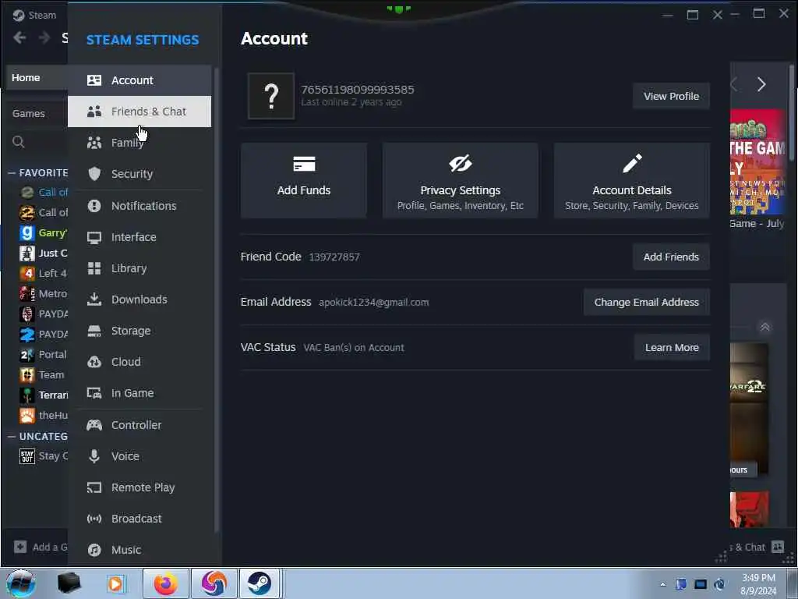Select Garry's Mod in game list

44,232
